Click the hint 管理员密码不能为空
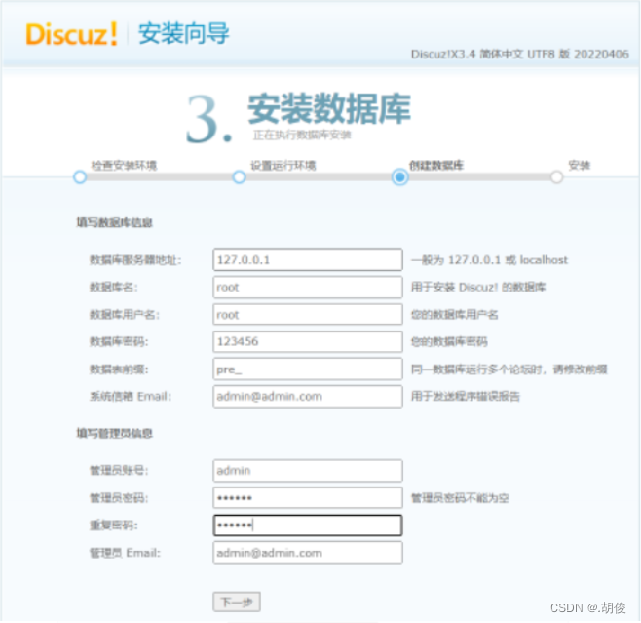This screenshot has width=641, height=623. pyautogui.click(x=460, y=498)
